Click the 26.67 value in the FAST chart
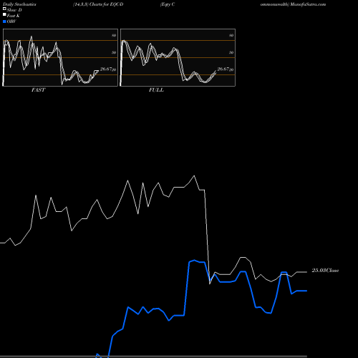The height and width of the screenshot is (358, 358). click(x=106, y=69)
